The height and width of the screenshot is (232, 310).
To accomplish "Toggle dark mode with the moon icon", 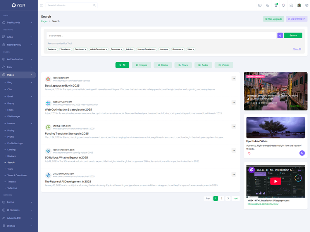I will (x=268, y=5).
